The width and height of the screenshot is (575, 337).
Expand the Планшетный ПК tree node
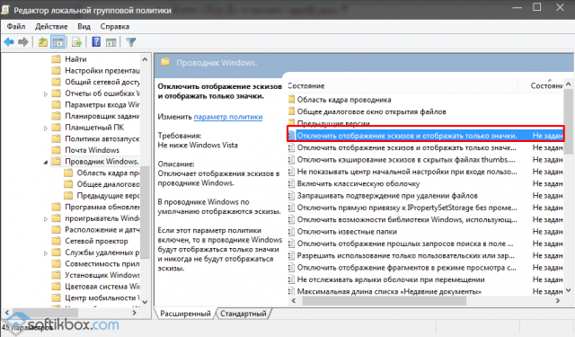click(x=46, y=128)
